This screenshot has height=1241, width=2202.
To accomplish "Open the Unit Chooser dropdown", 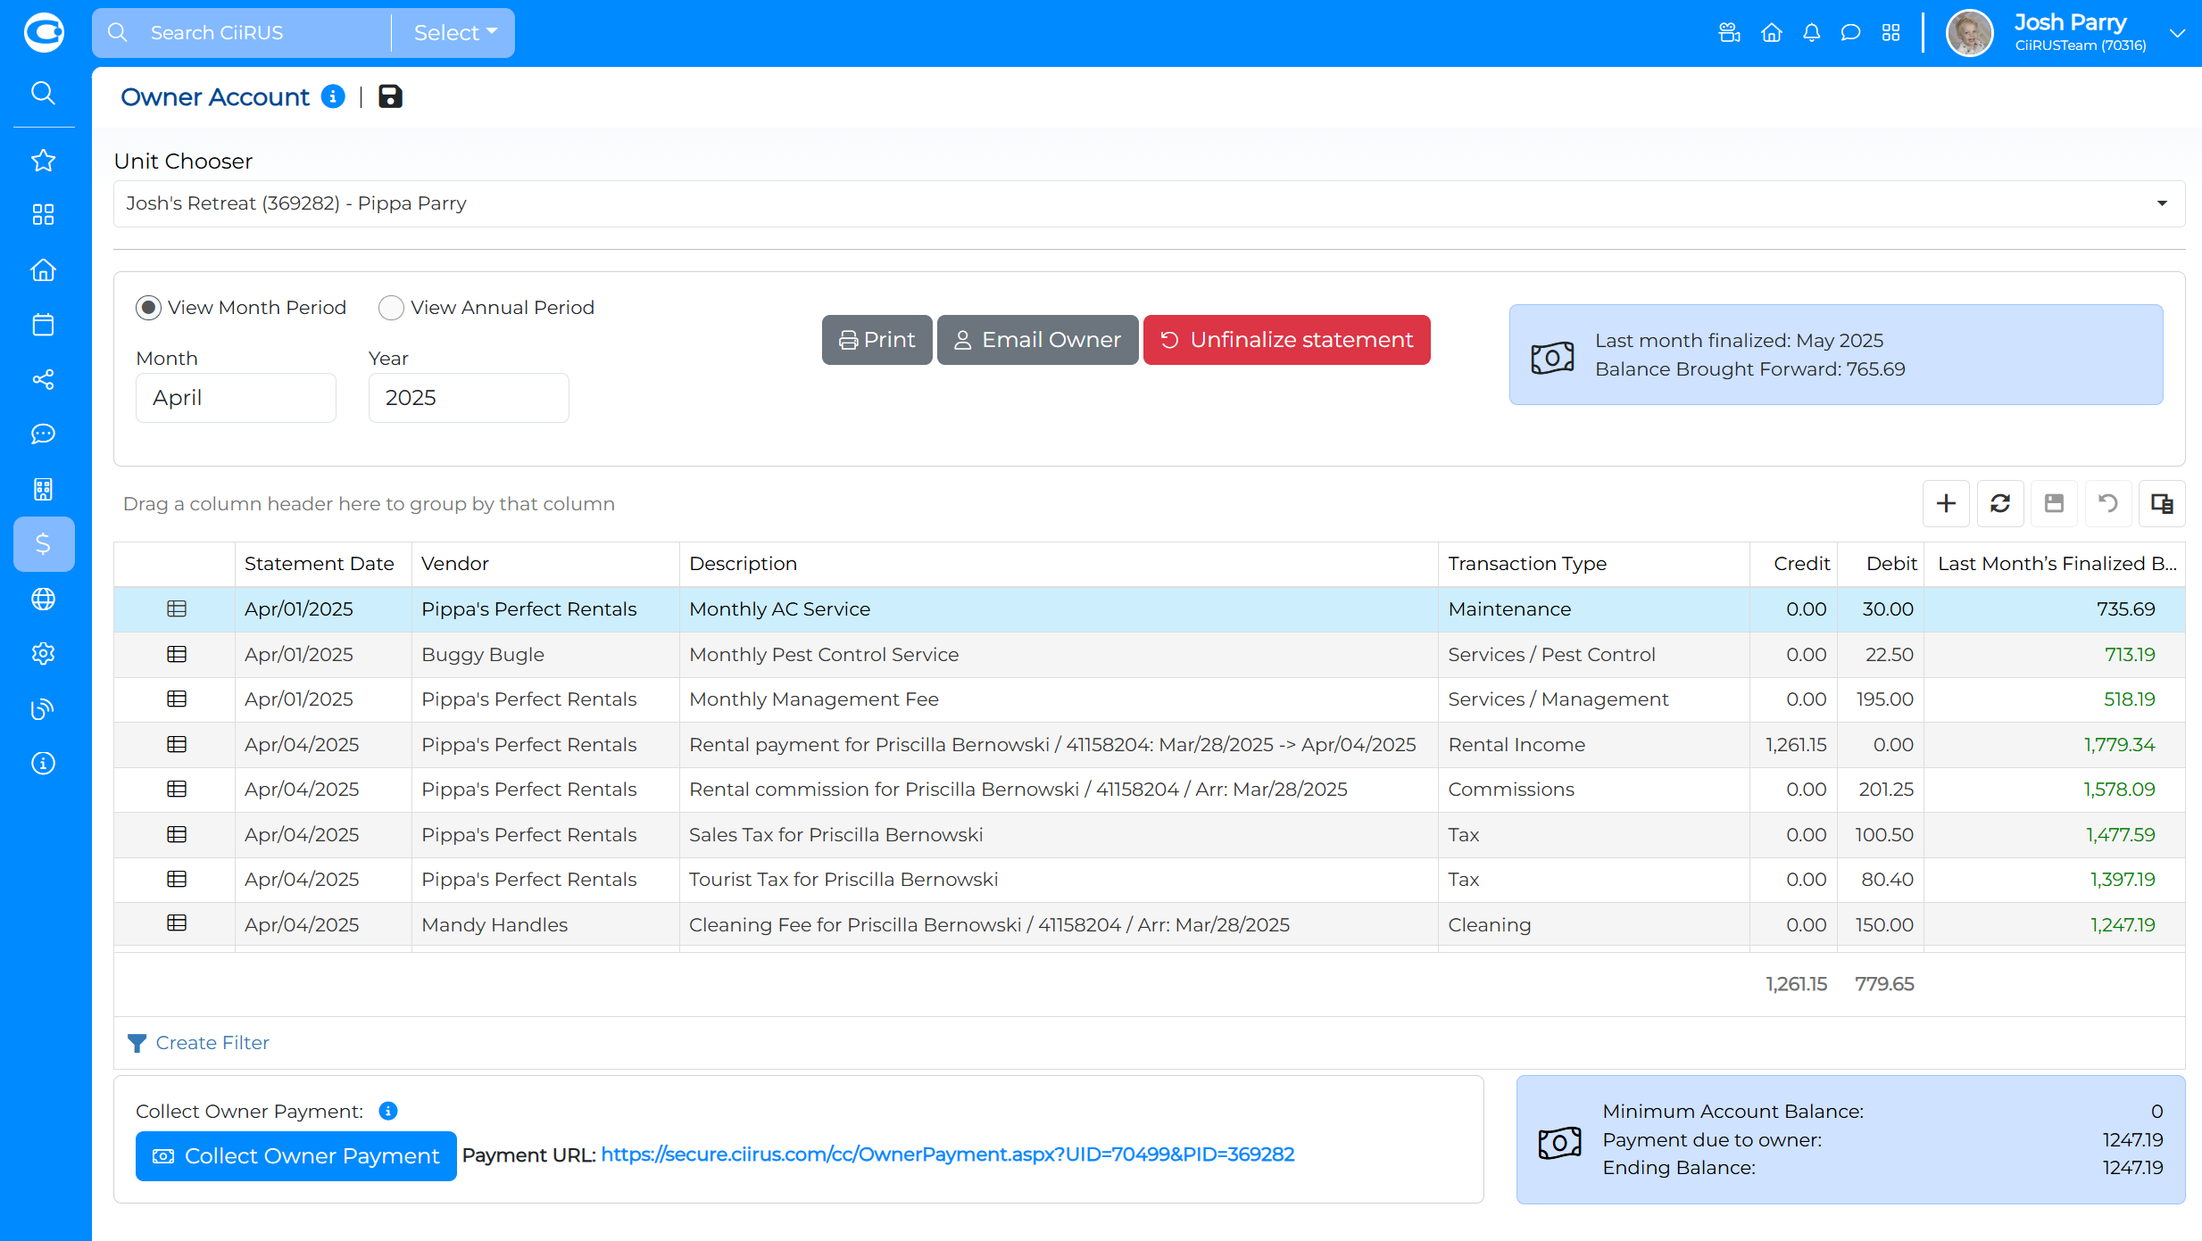I will tap(1149, 204).
